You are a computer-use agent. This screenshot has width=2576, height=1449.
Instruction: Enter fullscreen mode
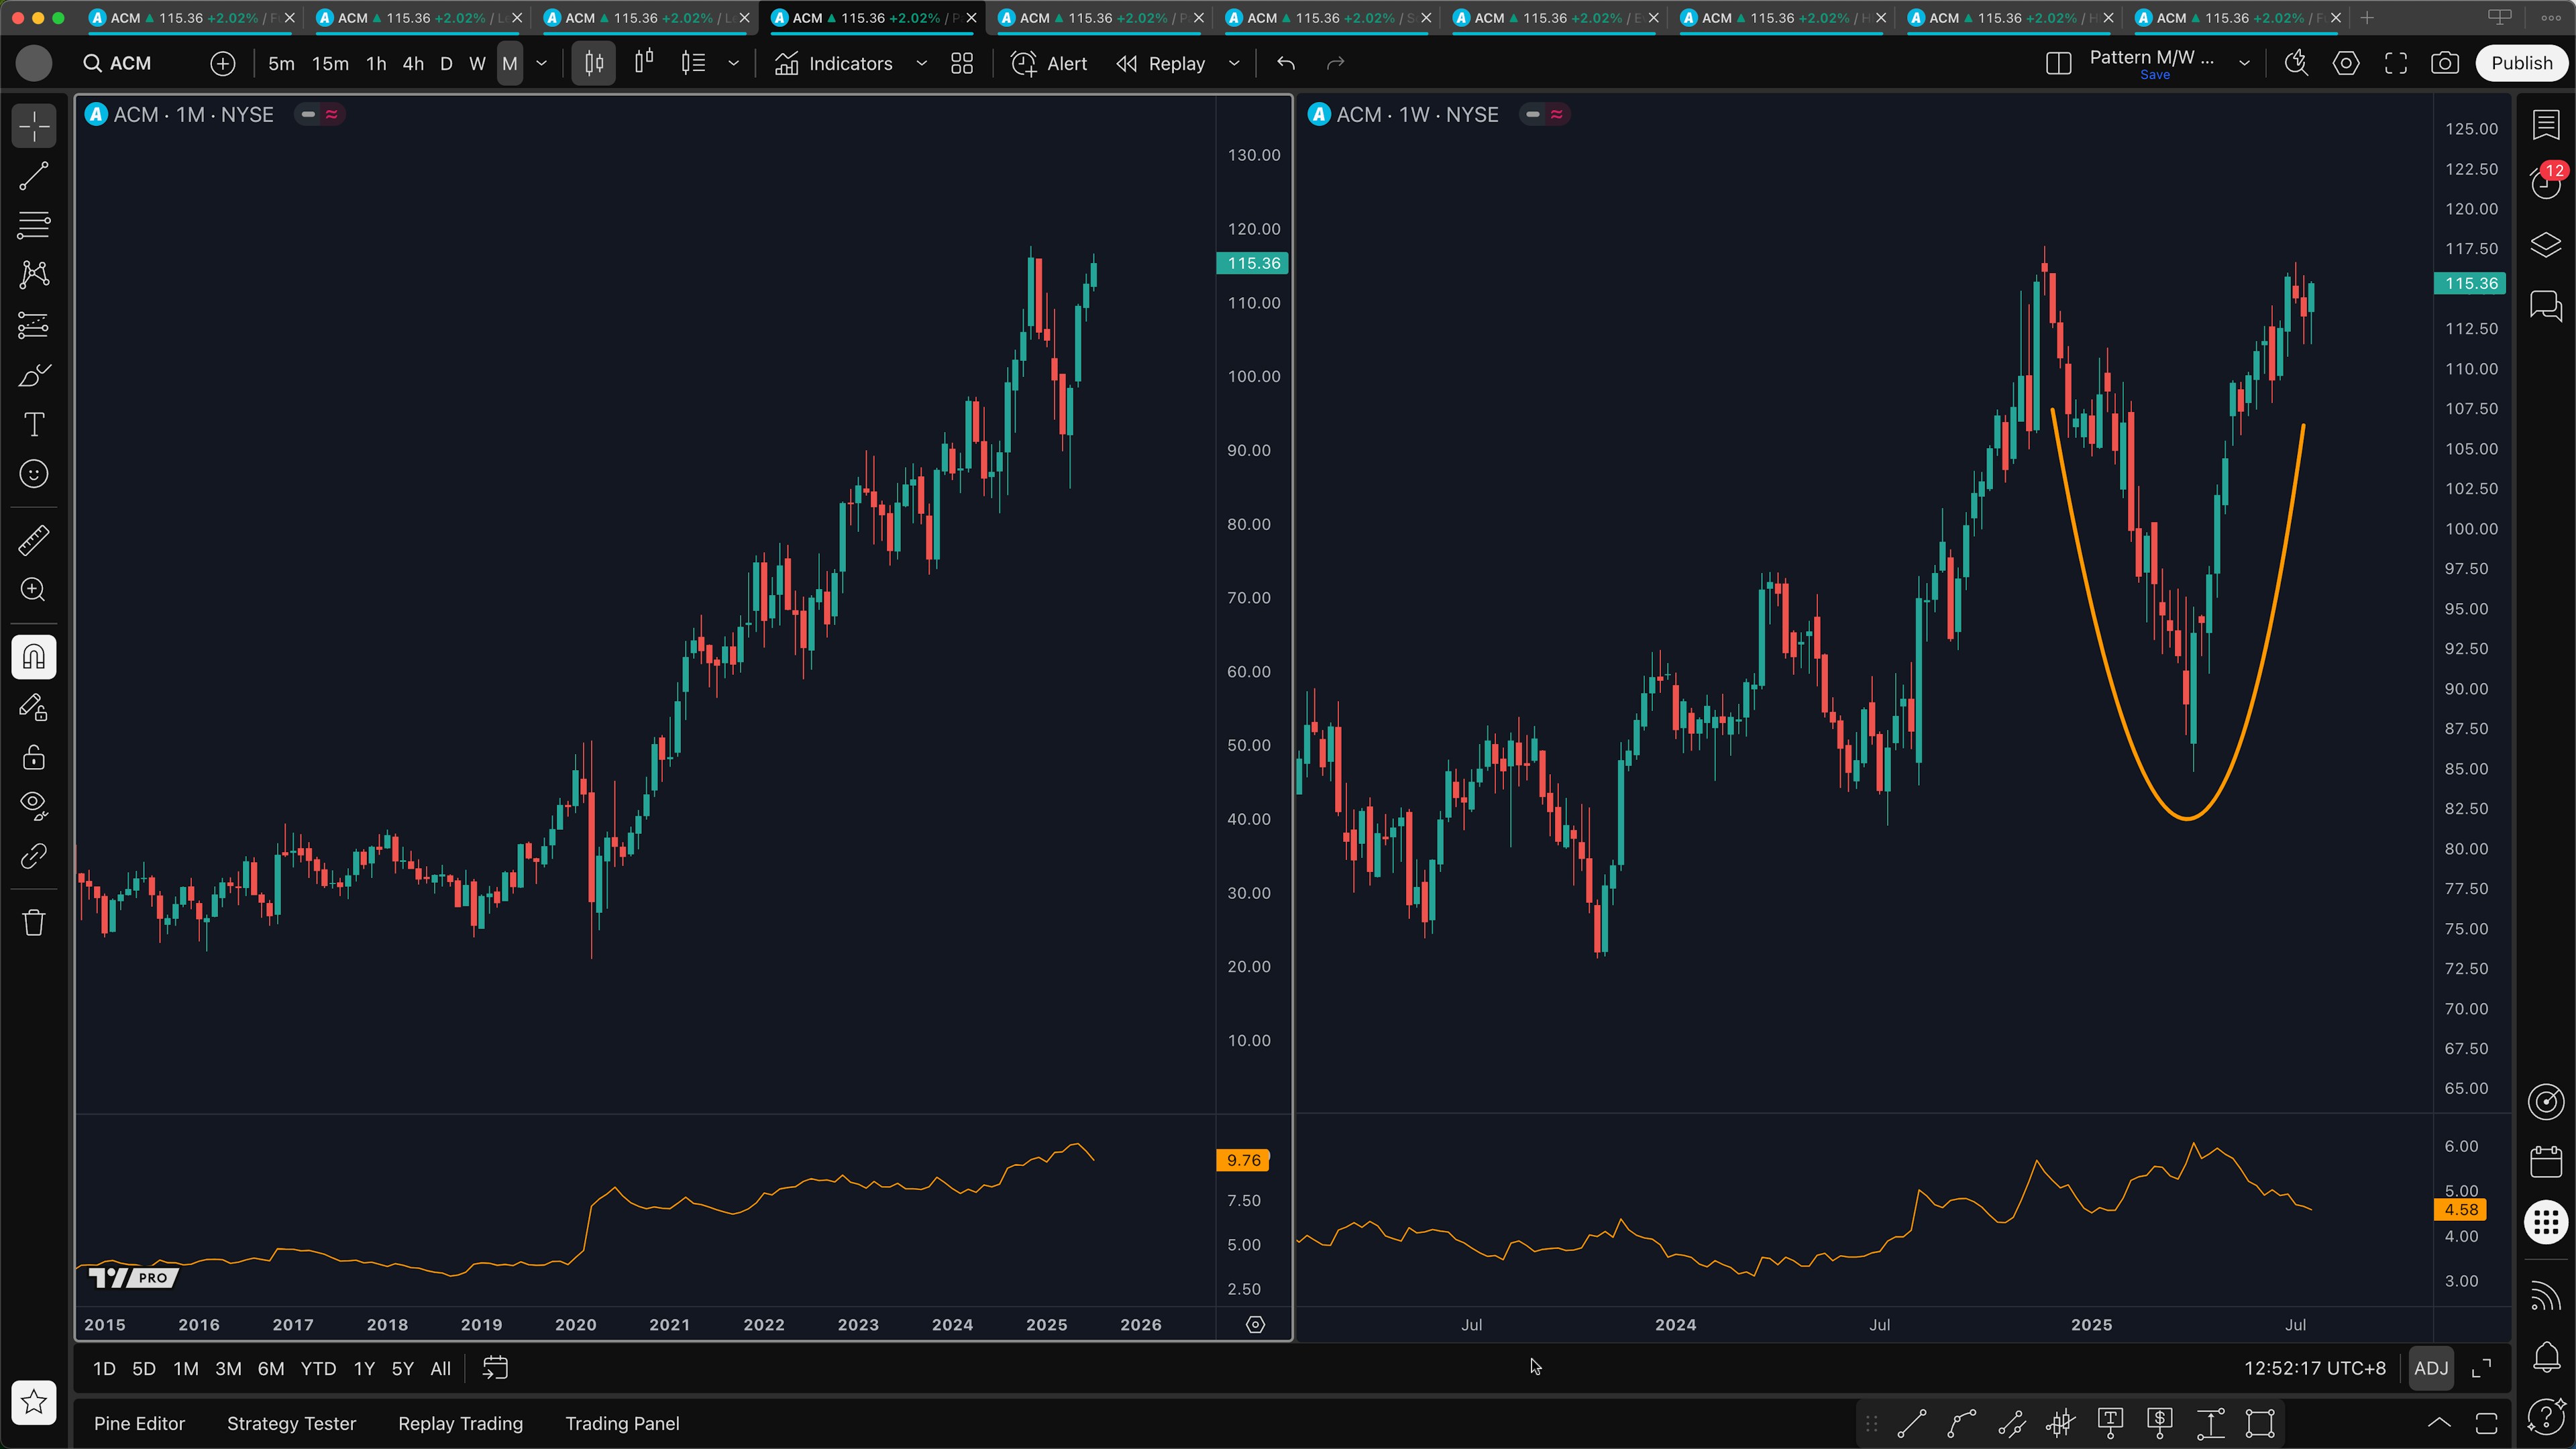[x=2396, y=63]
